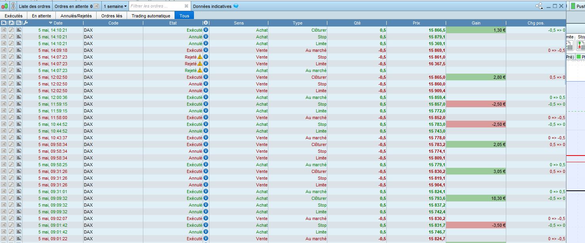The image size is (585, 243).
Task: Click the green 3,05 € gain cell
Action: (476, 171)
